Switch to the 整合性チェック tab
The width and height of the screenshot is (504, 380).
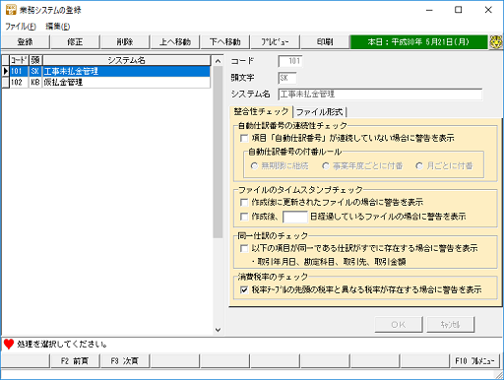[x=261, y=111]
